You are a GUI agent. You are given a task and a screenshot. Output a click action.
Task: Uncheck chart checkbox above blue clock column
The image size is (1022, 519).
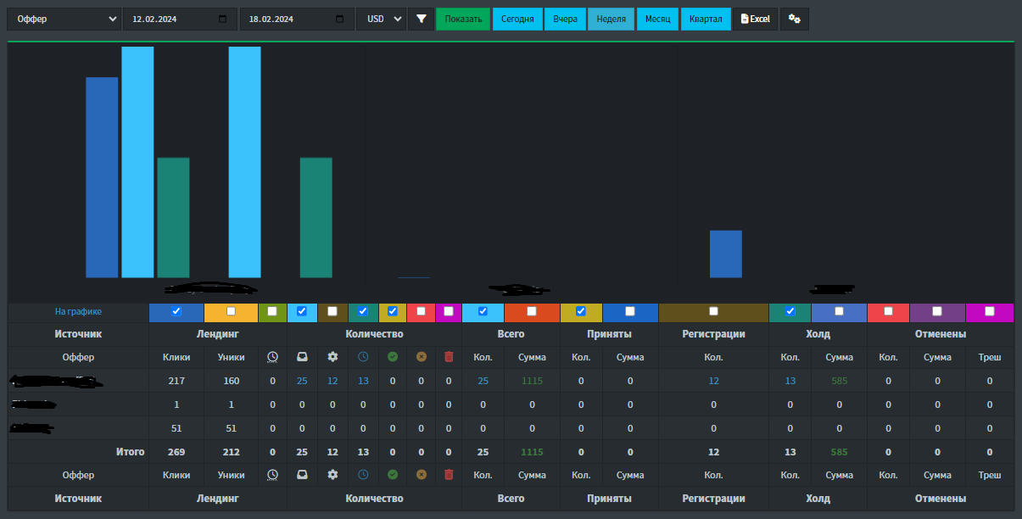(363, 311)
